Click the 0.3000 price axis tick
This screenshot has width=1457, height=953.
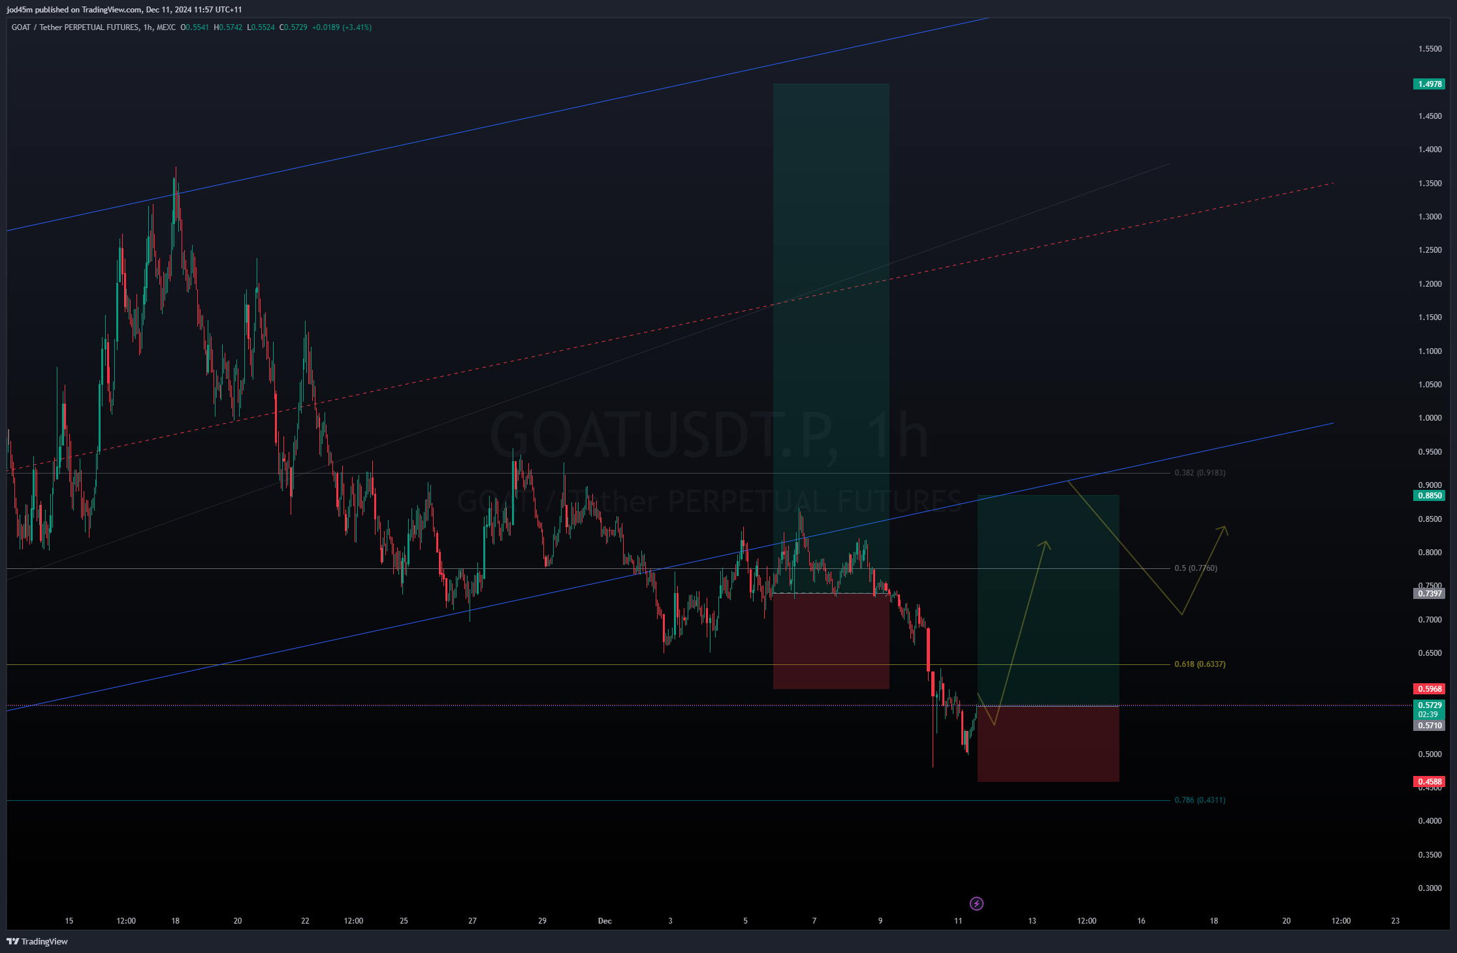1430,888
